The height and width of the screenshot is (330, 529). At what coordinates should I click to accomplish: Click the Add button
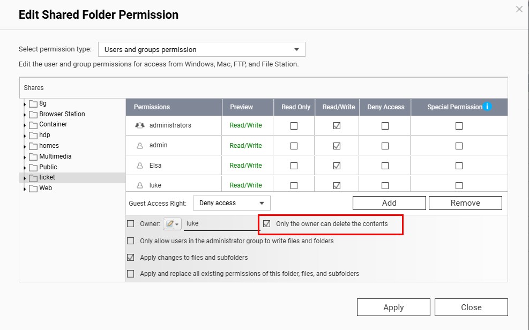click(389, 202)
